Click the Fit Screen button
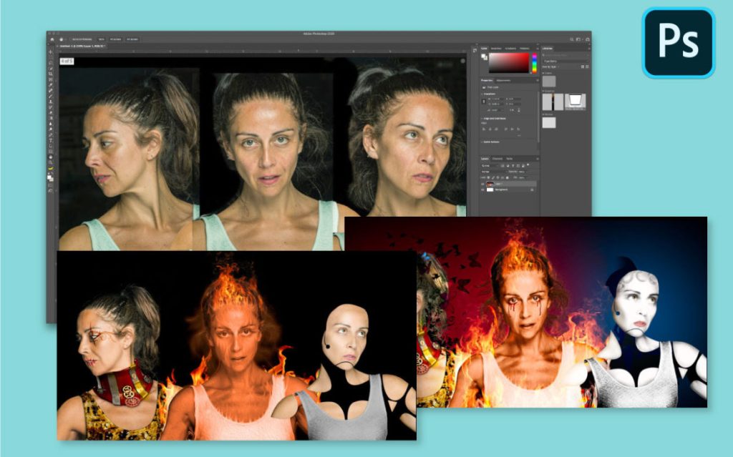 (x=116, y=39)
